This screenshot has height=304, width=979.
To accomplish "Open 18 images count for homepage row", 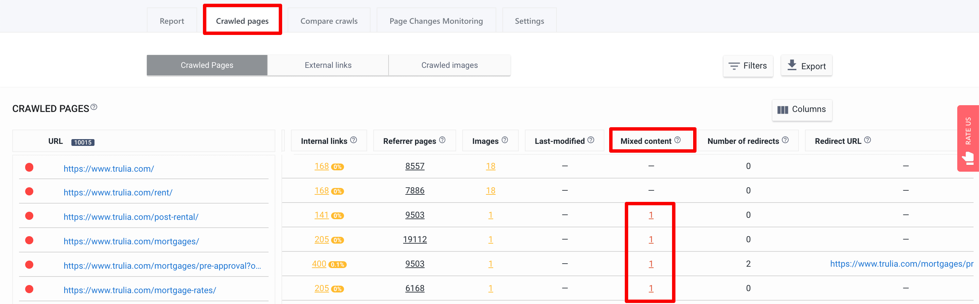I will click(491, 166).
